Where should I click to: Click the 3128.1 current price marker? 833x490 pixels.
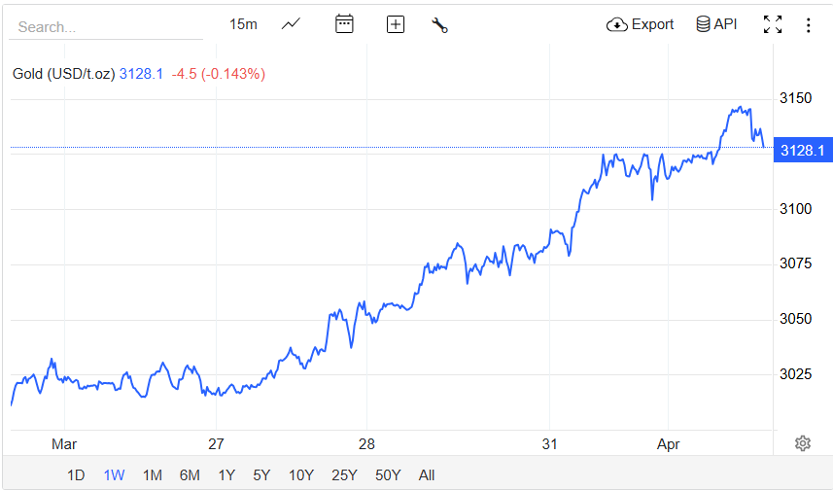802,150
